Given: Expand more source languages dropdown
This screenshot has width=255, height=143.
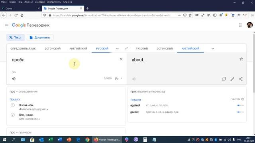Looking at the screenshot, I should point(117,48).
